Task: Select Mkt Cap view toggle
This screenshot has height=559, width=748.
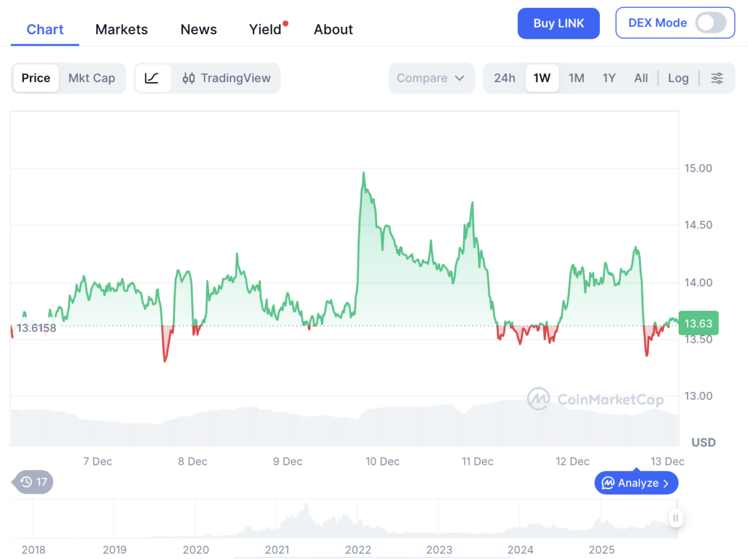Action: pos(92,78)
